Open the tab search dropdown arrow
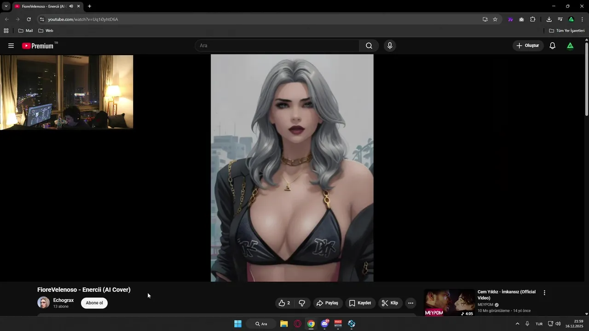Image resolution: width=589 pixels, height=331 pixels. 6,6
